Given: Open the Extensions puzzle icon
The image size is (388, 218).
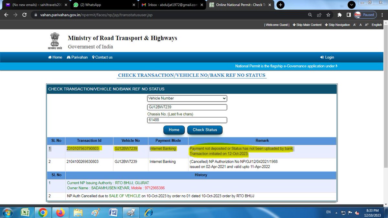Looking at the screenshot, I should [x=339, y=15].
